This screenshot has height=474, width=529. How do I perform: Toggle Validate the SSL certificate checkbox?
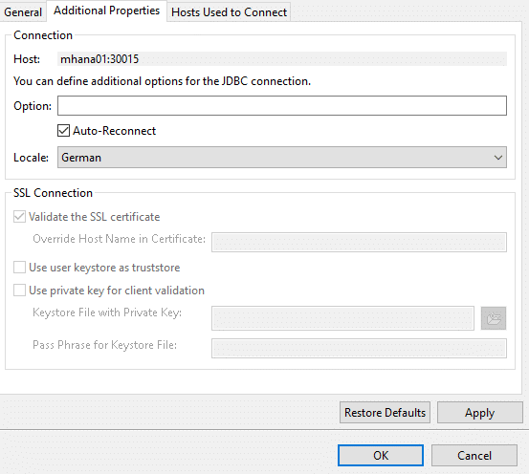[x=19, y=216]
